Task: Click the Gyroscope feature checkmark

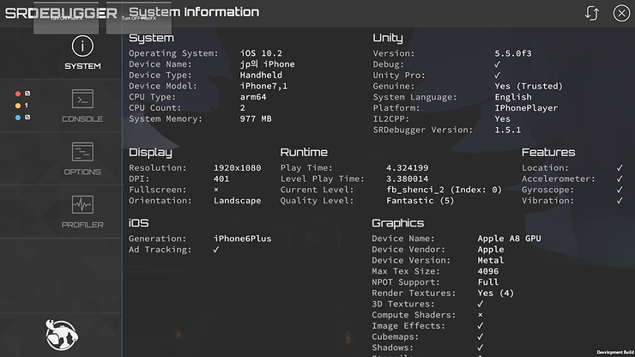Action: click(x=620, y=190)
